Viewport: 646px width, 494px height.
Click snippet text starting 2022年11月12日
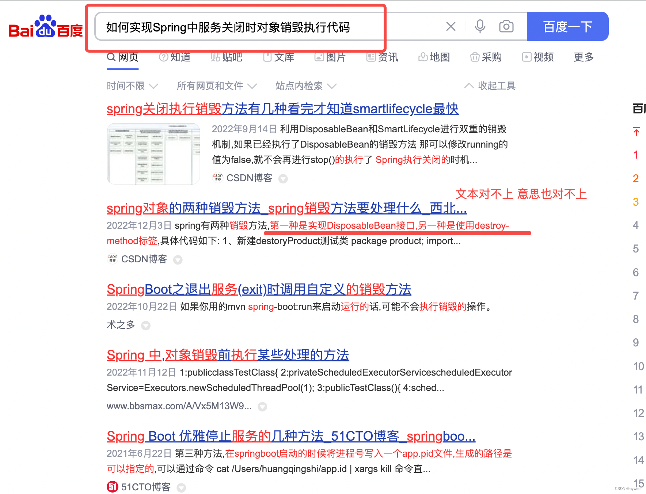click(x=309, y=380)
